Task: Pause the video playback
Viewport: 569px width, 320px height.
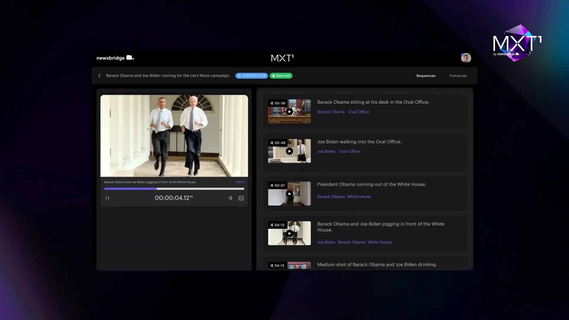Action: coord(107,198)
